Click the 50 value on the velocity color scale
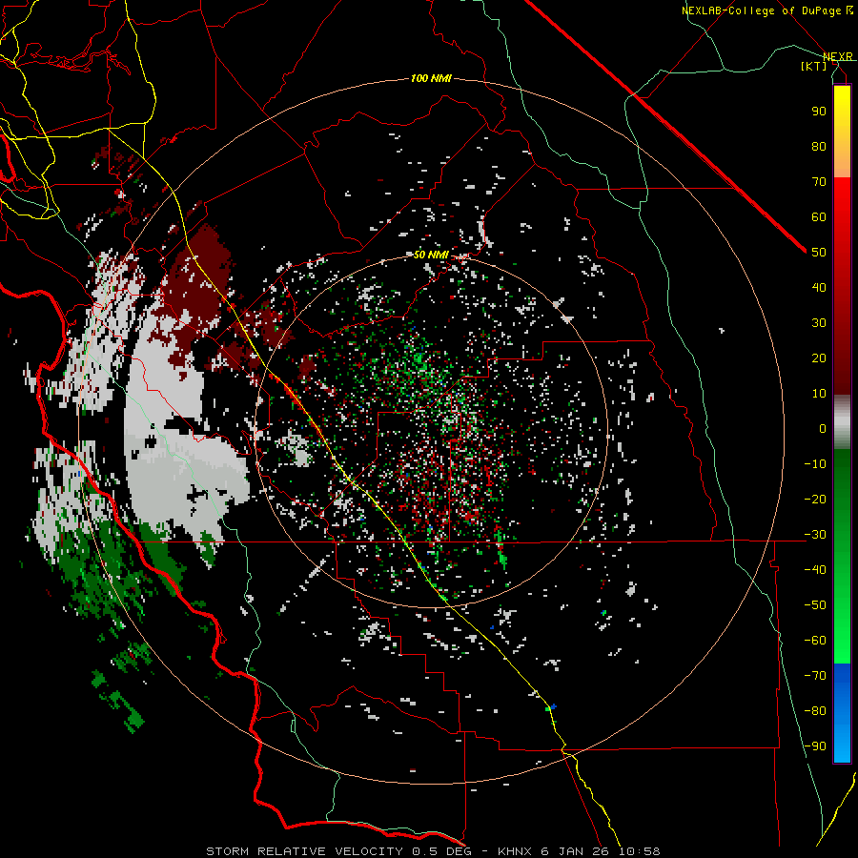The height and width of the screenshot is (858, 858). click(819, 253)
